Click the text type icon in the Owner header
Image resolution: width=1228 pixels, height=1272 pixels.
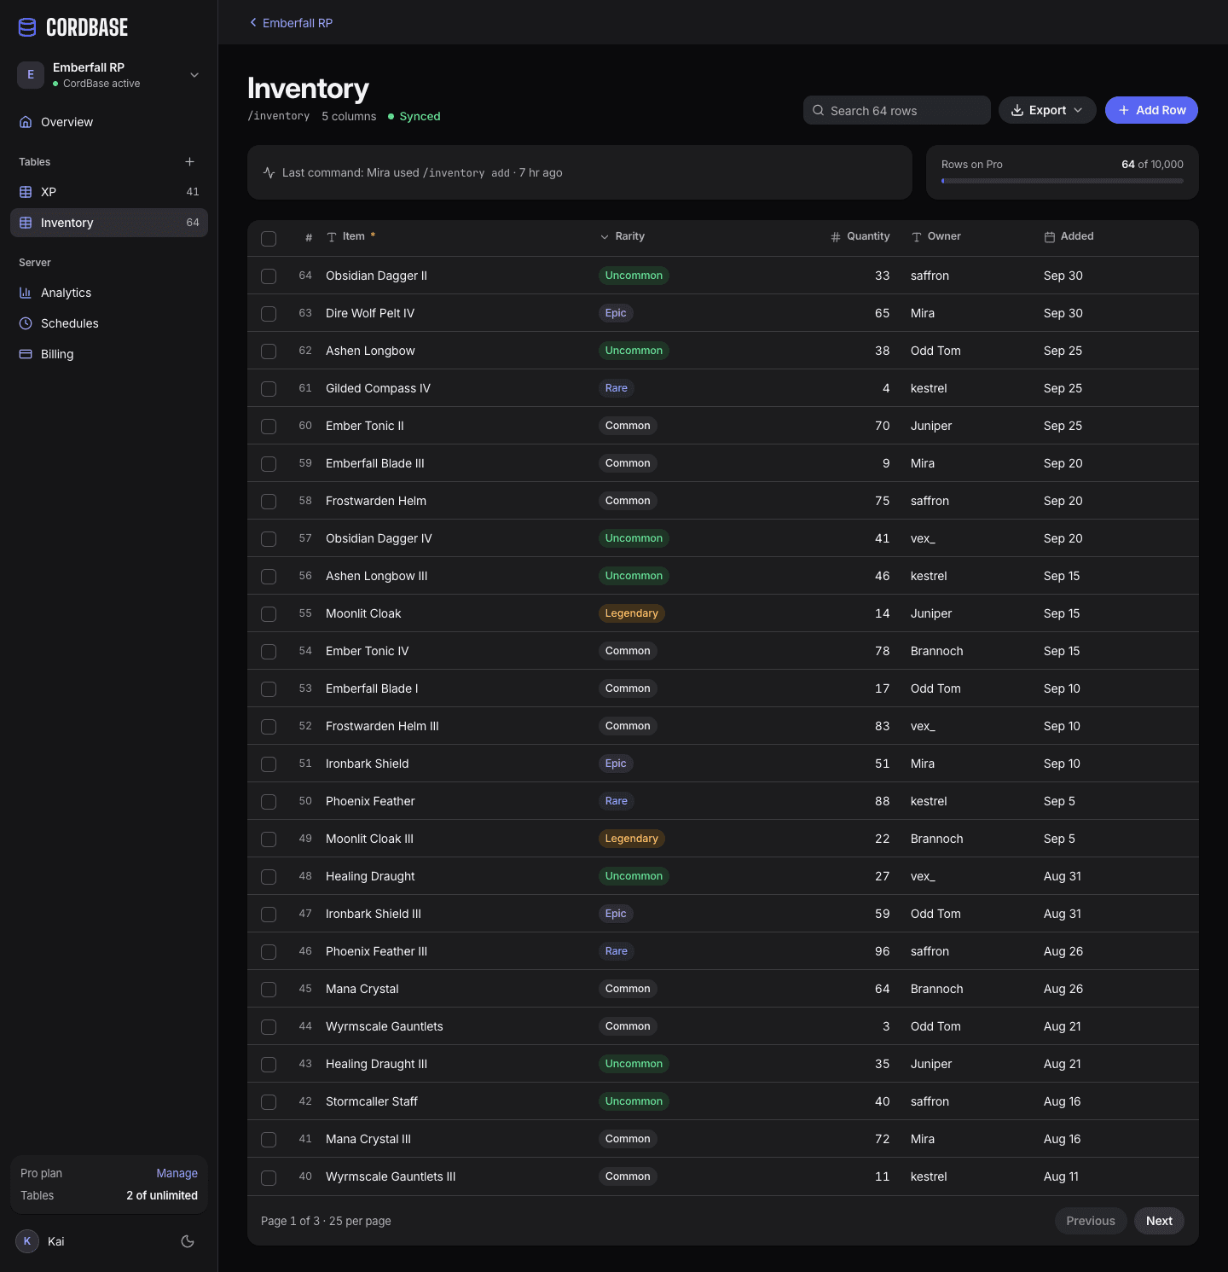[917, 237]
